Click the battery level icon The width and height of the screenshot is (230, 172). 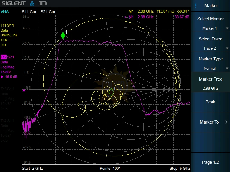pyautogui.click(x=43, y=3)
